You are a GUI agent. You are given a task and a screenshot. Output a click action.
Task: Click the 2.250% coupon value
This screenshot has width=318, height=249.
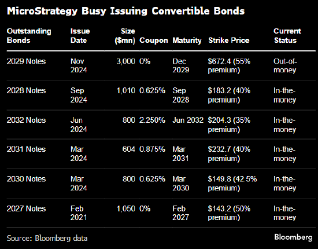click(x=152, y=120)
